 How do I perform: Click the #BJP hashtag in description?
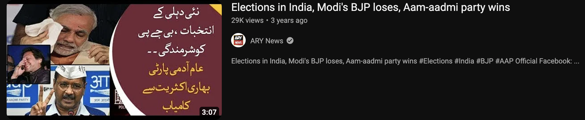point(485,61)
